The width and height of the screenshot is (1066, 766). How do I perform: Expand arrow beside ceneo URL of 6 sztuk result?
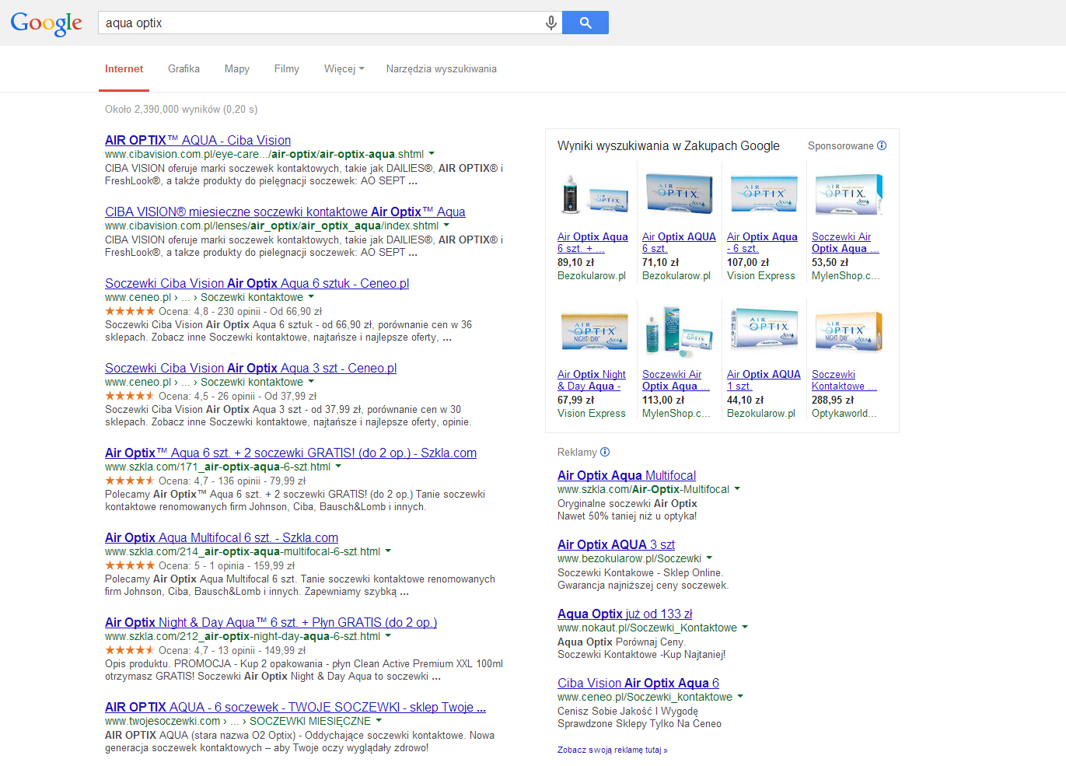pyautogui.click(x=311, y=296)
